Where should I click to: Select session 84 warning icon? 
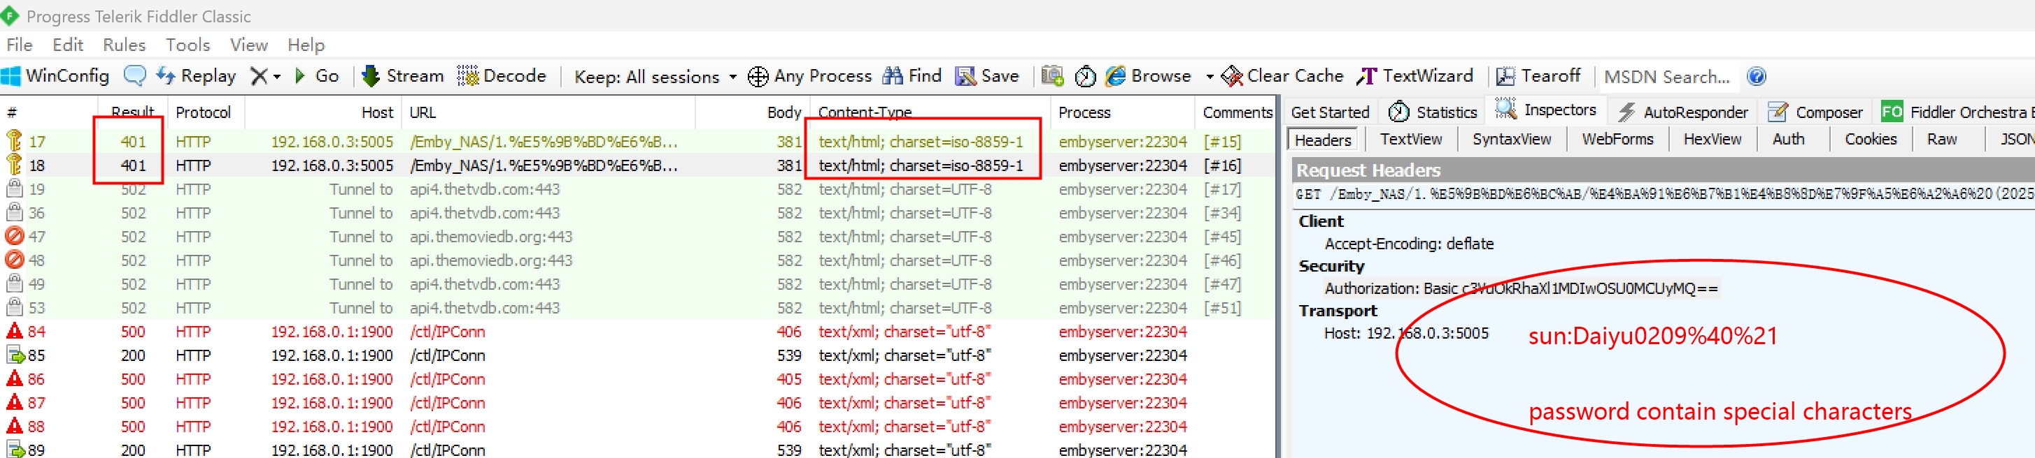pyautogui.click(x=14, y=331)
